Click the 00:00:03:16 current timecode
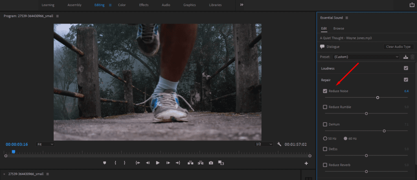Screen dimensions: 417x180 [x=17, y=144]
